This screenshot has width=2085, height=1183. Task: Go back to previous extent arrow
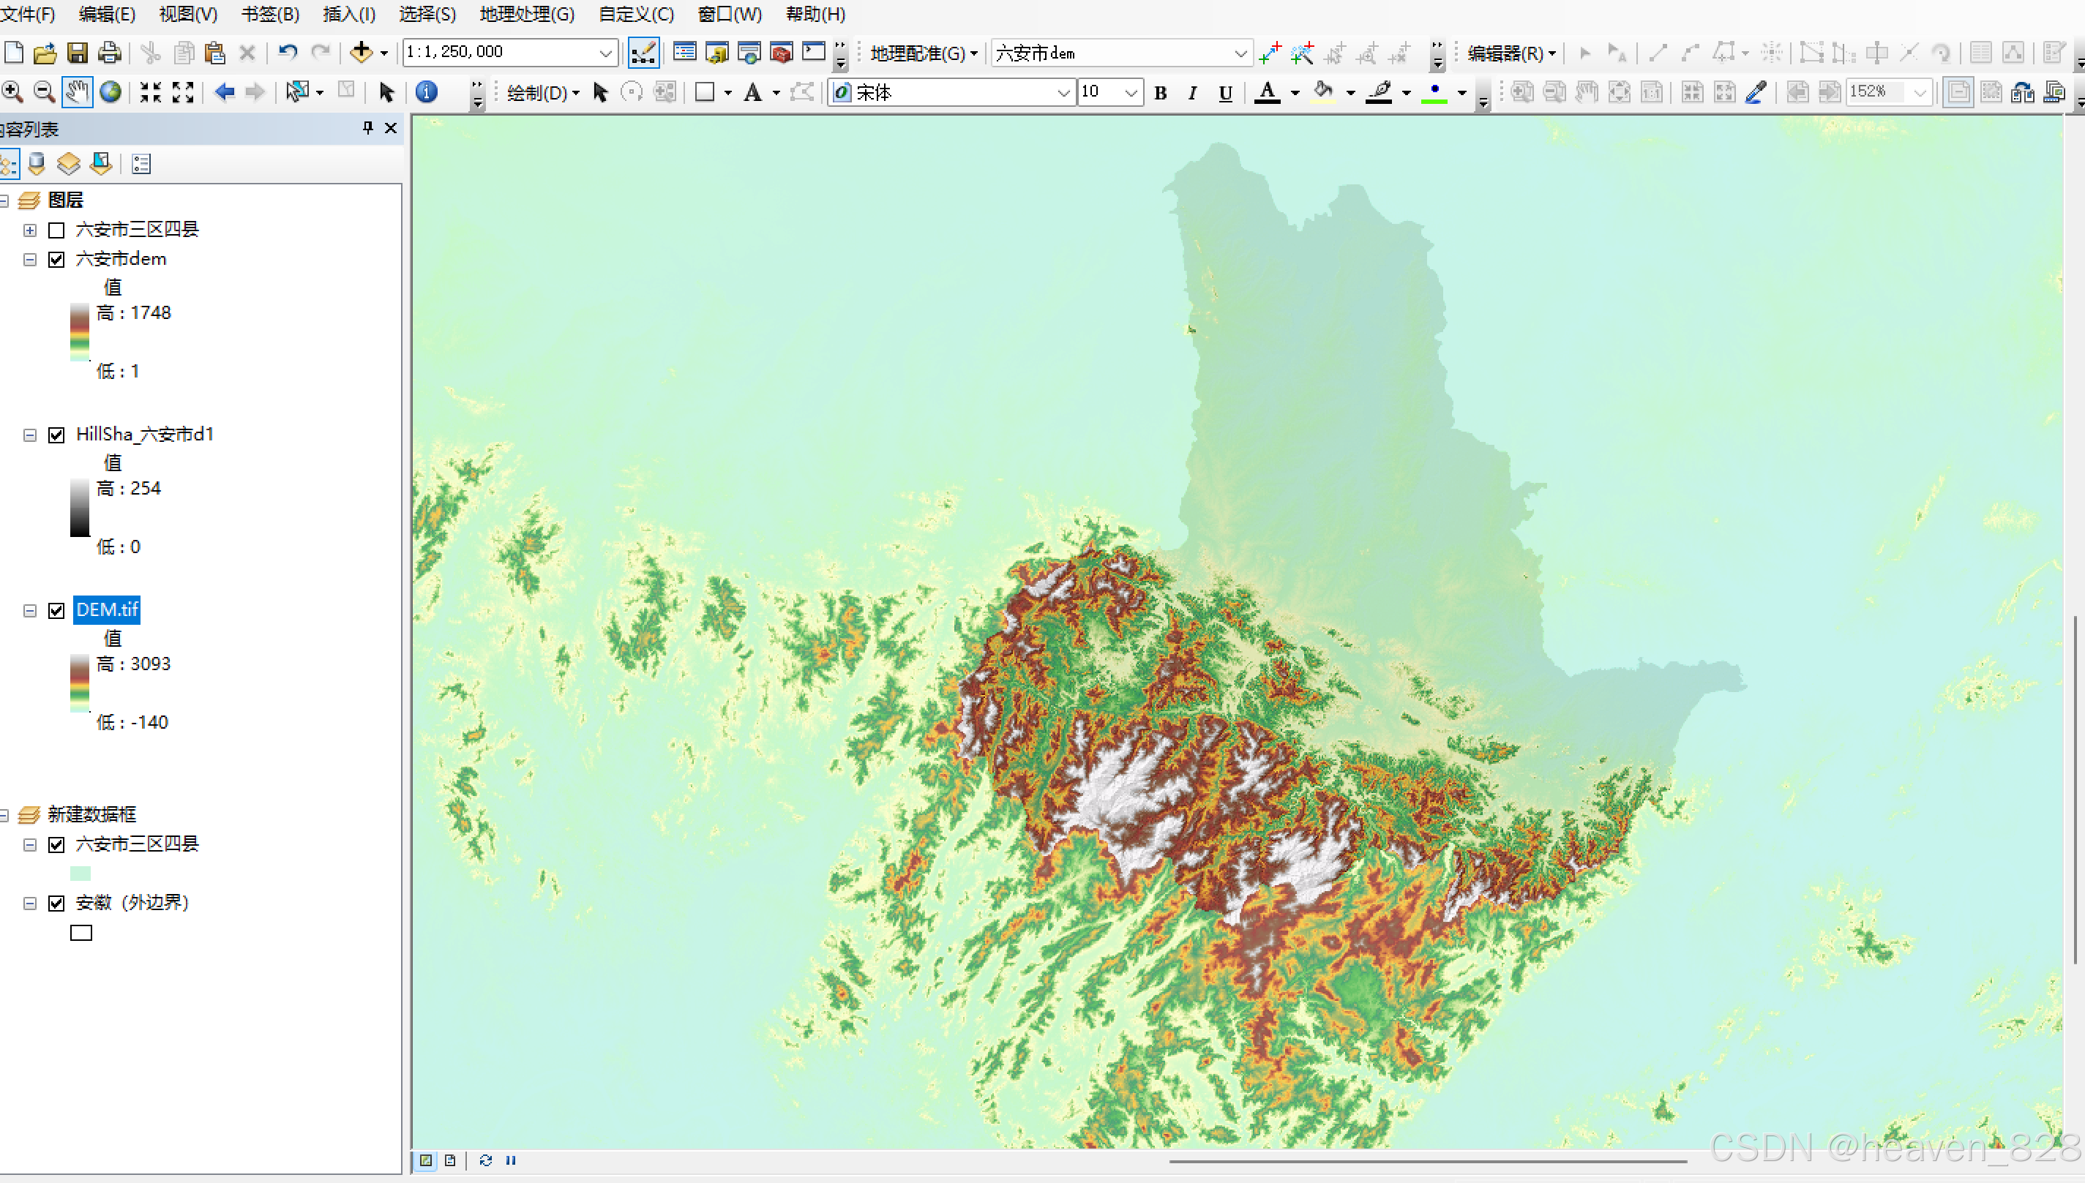pos(224,91)
